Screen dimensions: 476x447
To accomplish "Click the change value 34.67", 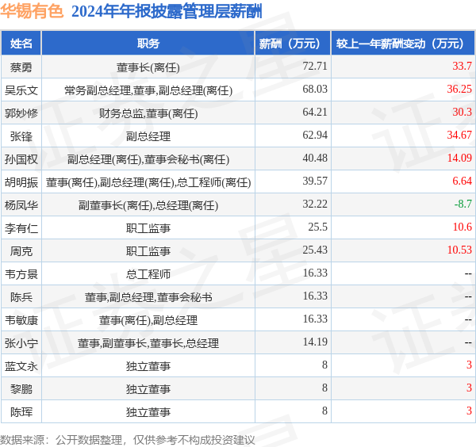I will [x=459, y=135].
